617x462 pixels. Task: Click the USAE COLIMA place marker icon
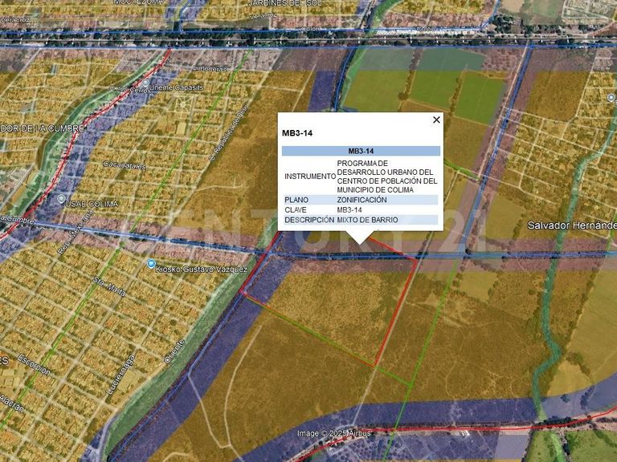61,199
